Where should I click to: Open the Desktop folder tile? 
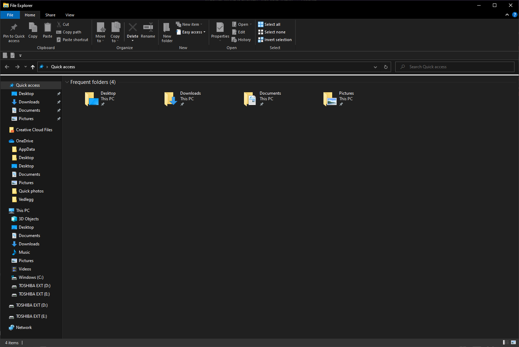coord(101,98)
